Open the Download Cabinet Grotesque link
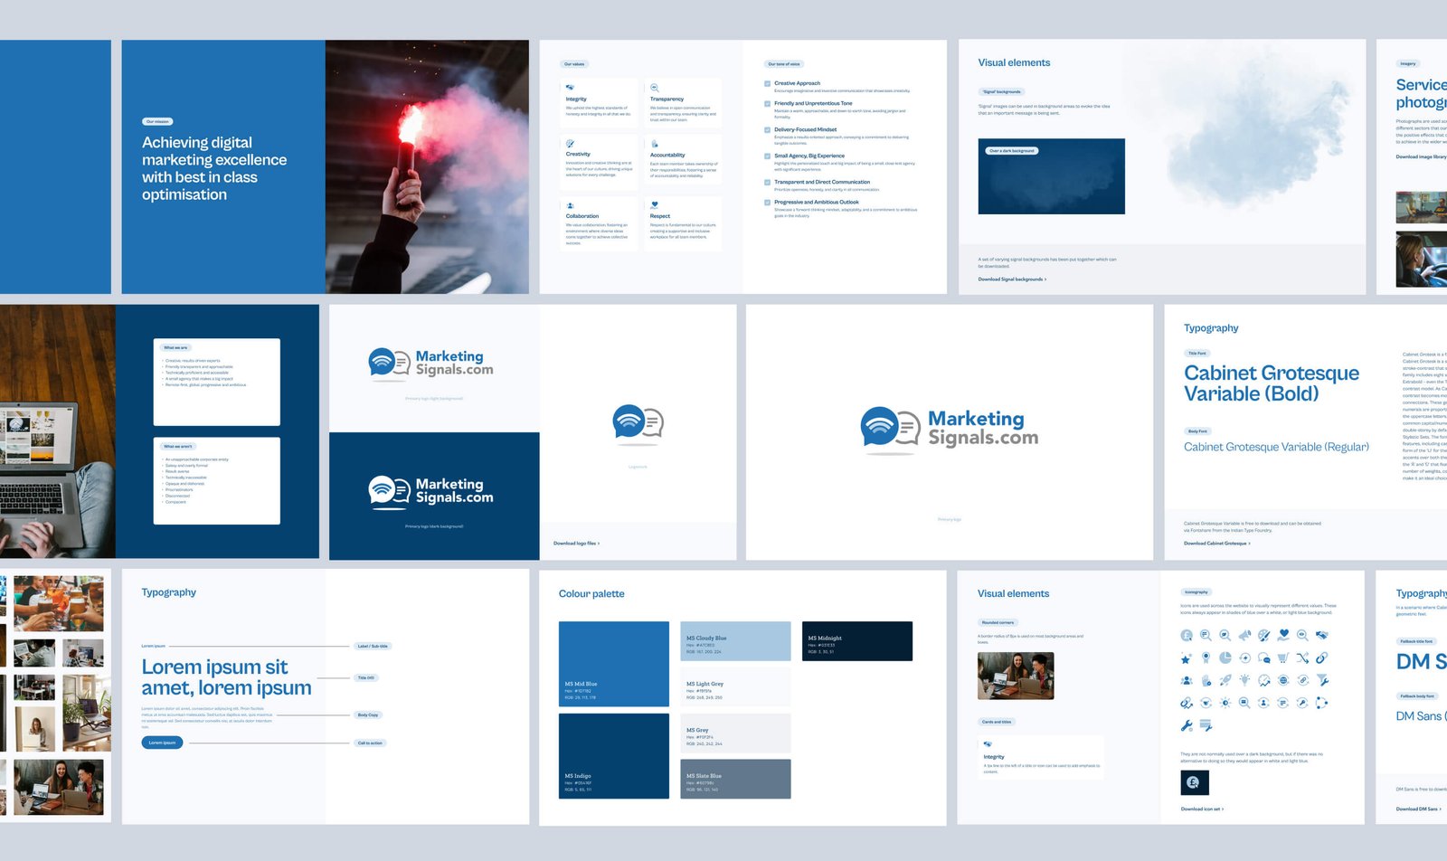This screenshot has height=861, width=1447. [x=1217, y=544]
